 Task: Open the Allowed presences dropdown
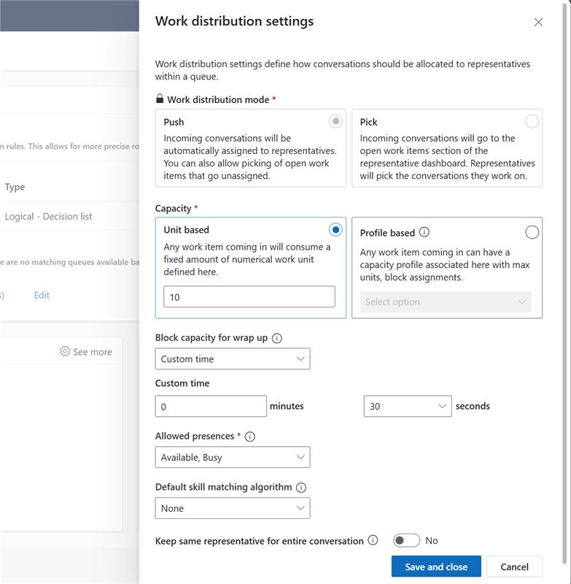pyautogui.click(x=232, y=458)
